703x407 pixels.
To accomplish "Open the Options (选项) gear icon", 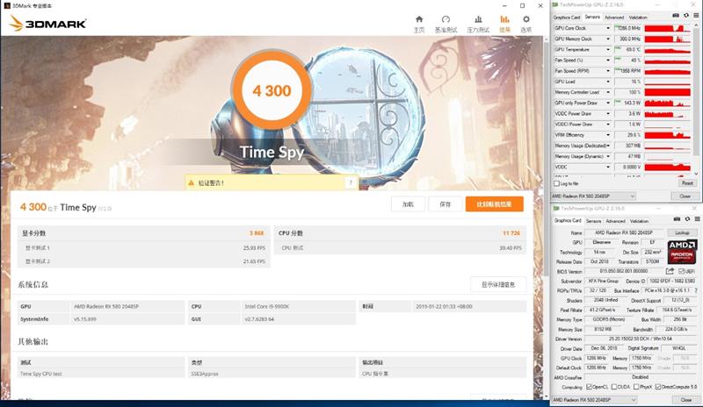I will click(x=525, y=19).
